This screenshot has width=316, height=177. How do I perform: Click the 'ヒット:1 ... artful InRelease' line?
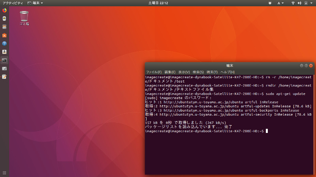212,102
